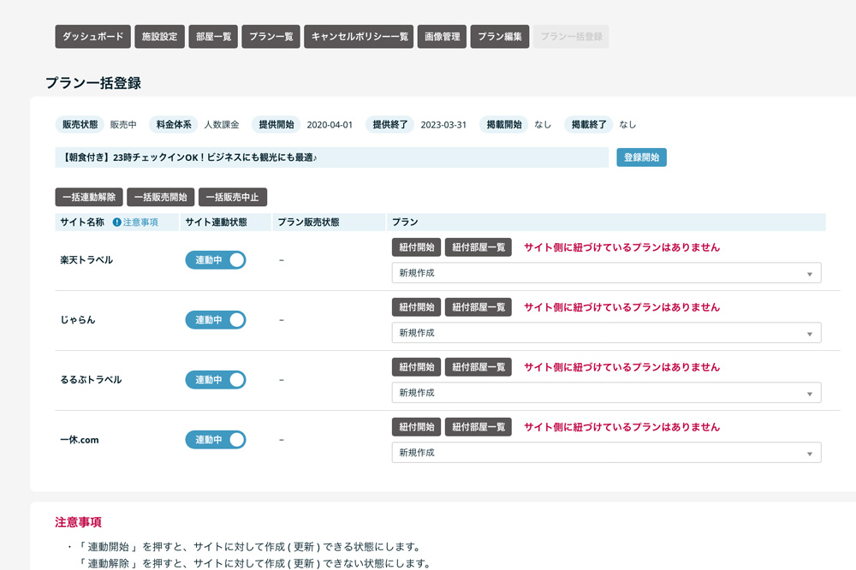Expand 新規作成 dropdown for じゃらん
856x570 pixels.
coord(605,333)
